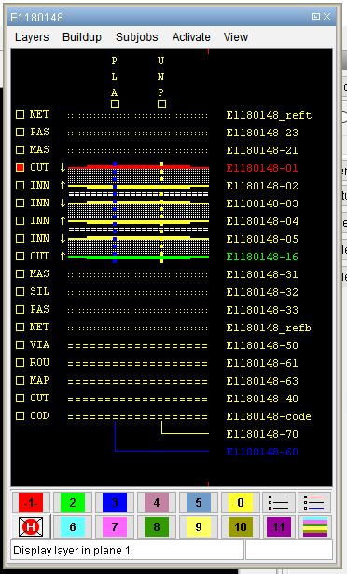This screenshot has height=574, width=347.
Task: Select dark green plane 8 swatch
Action: 157,526
